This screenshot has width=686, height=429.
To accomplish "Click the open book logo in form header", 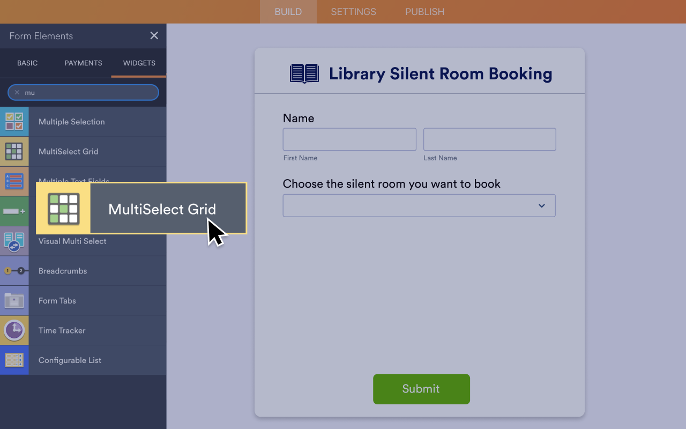I will 304,73.
